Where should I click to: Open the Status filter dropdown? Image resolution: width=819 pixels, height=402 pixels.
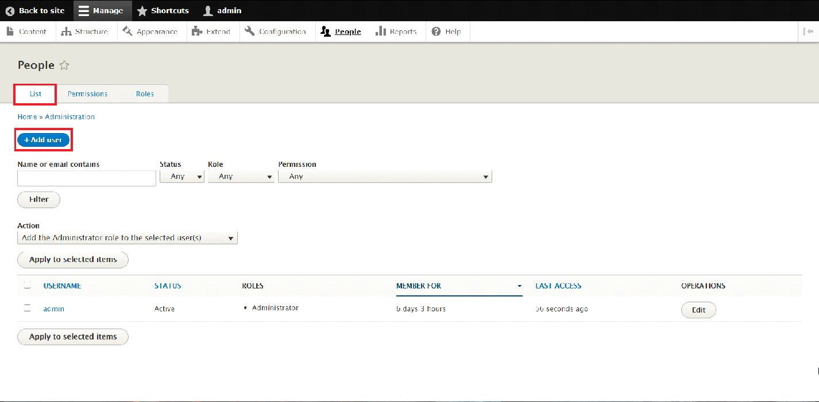(181, 177)
